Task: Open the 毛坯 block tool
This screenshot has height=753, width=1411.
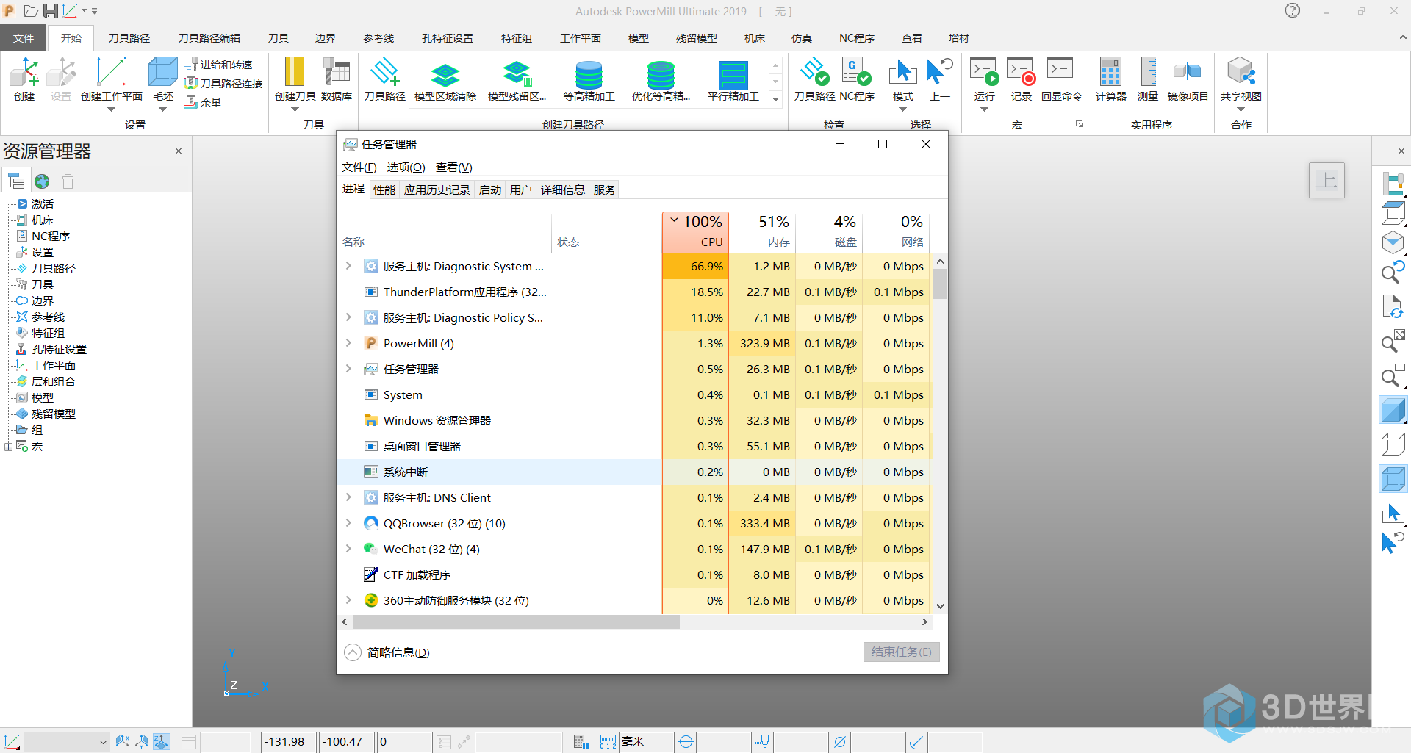Action: pos(162,80)
